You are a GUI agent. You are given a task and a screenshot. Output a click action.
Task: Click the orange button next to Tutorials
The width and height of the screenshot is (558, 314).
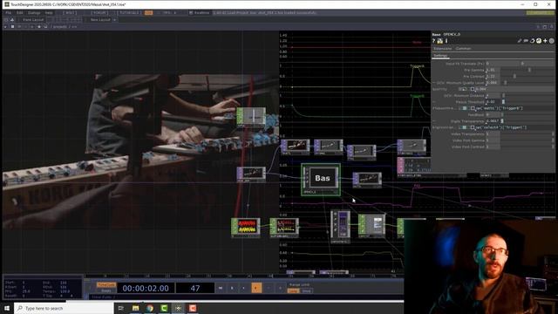pyautogui.click(x=148, y=13)
